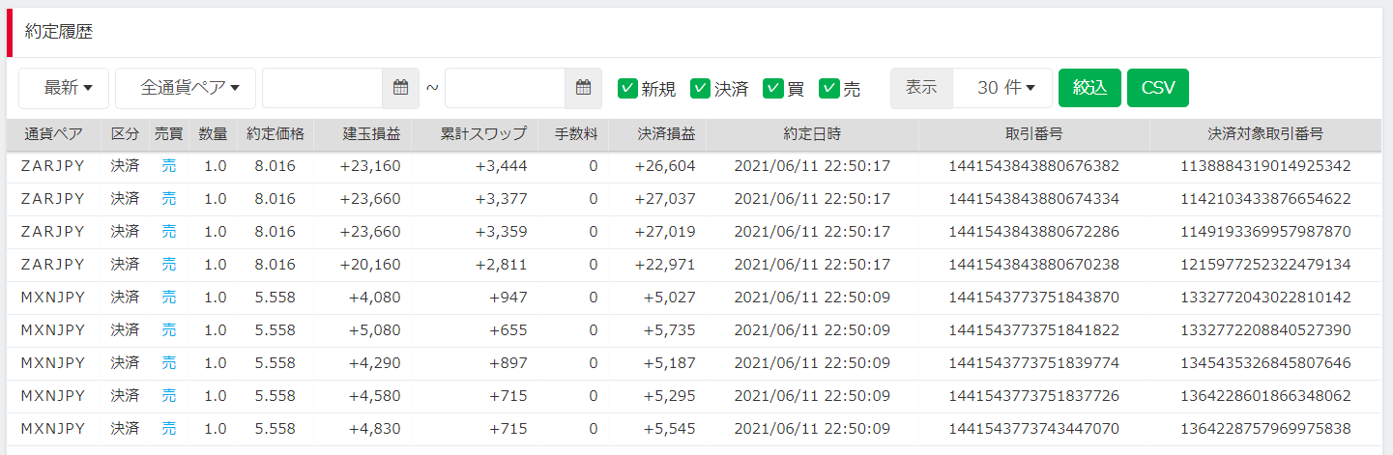Uncheck the 決済 checkbox

700,88
